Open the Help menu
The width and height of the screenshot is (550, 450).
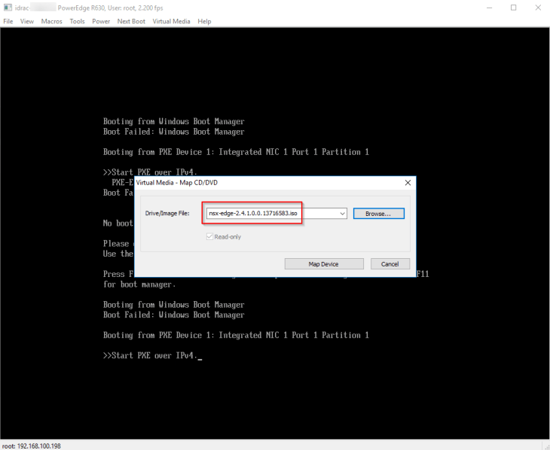(x=204, y=21)
